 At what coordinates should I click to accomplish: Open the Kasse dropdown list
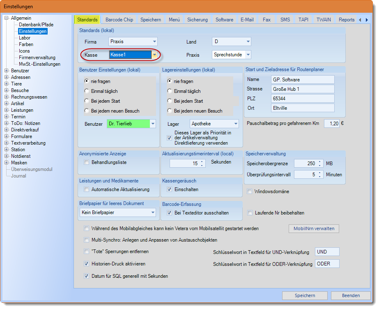pos(154,55)
